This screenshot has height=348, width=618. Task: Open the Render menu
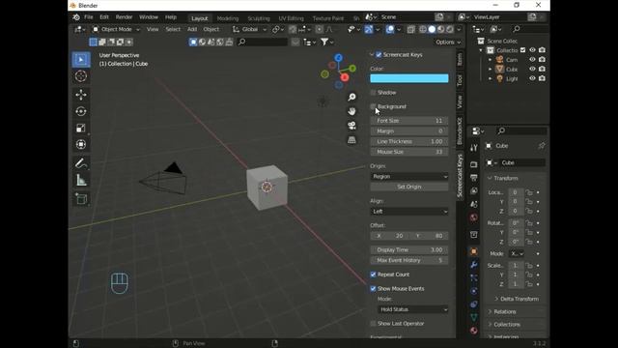[124, 17]
